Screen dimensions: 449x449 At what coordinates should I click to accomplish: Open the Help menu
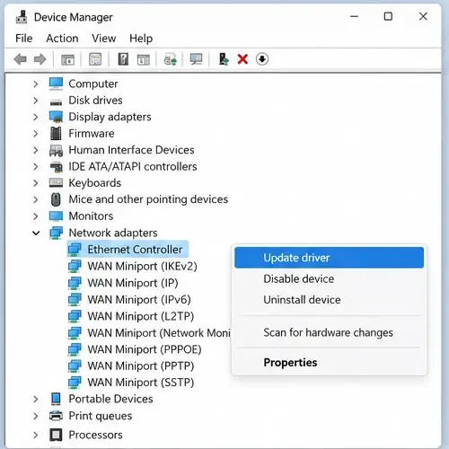point(141,39)
